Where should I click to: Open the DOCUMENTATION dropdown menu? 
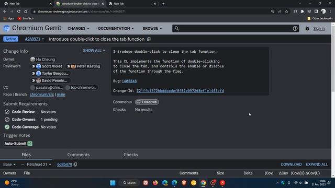116,28
